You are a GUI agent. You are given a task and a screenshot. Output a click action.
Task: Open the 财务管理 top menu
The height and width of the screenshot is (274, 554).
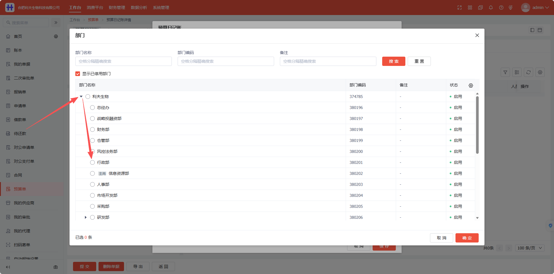pyautogui.click(x=117, y=8)
